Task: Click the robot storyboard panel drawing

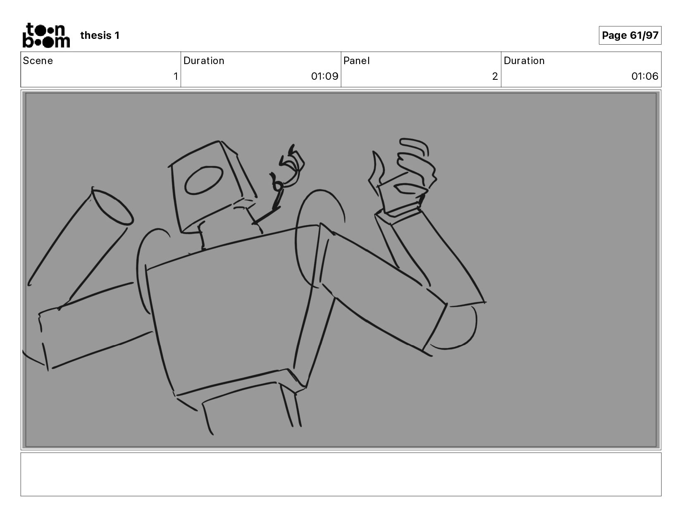Action: [341, 270]
